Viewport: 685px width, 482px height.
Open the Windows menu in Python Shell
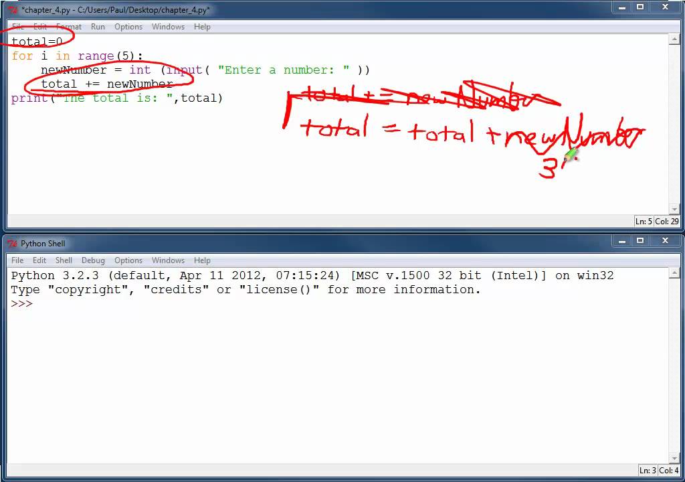tap(168, 260)
